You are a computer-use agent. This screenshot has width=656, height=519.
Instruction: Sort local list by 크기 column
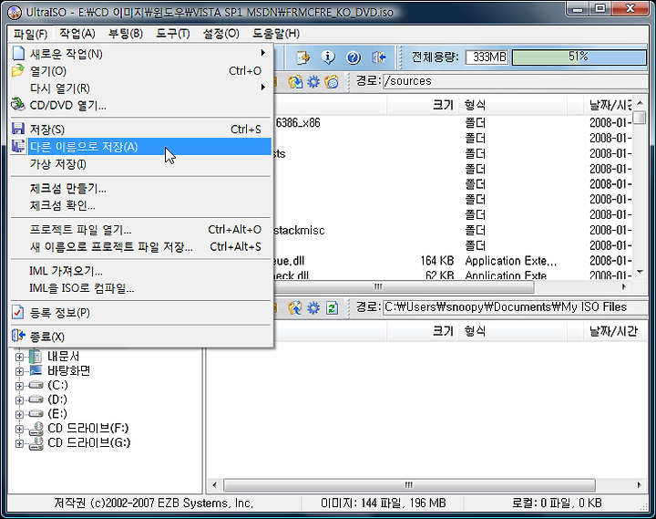coord(423,331)
